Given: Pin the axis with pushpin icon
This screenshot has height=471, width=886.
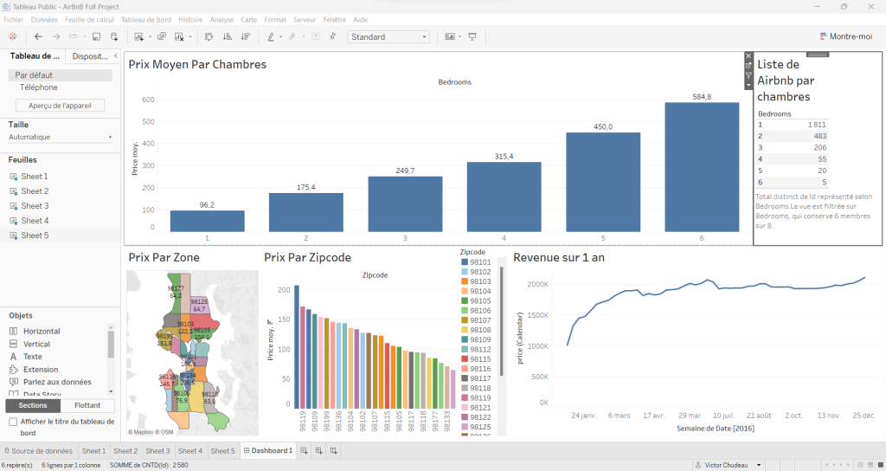Looking at the screenshot, I should pyautogui.click(x=333, y=36).
